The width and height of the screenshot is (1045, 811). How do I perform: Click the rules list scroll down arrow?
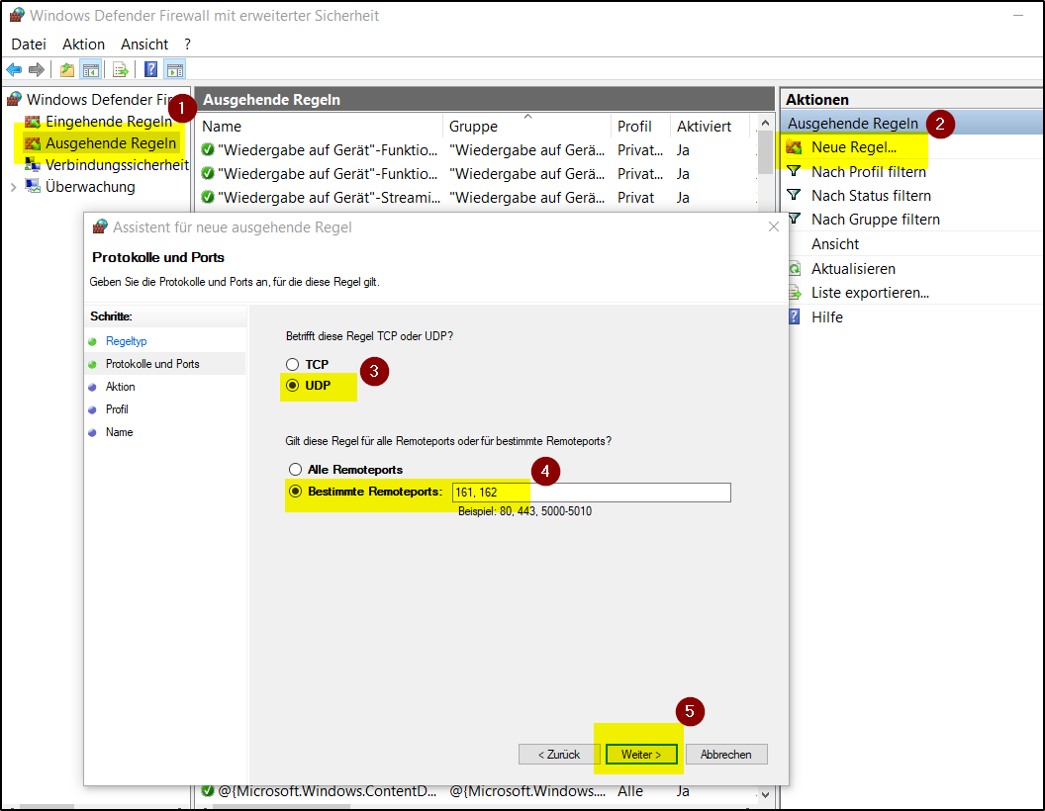(765, 793)
